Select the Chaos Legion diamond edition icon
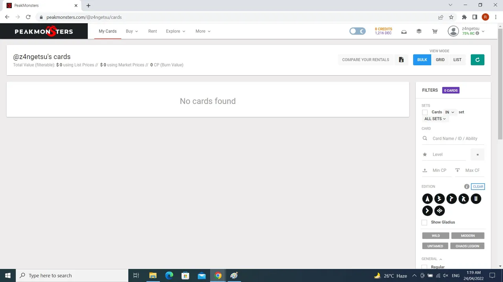503x282 pixels. click(x=439, y=211)
